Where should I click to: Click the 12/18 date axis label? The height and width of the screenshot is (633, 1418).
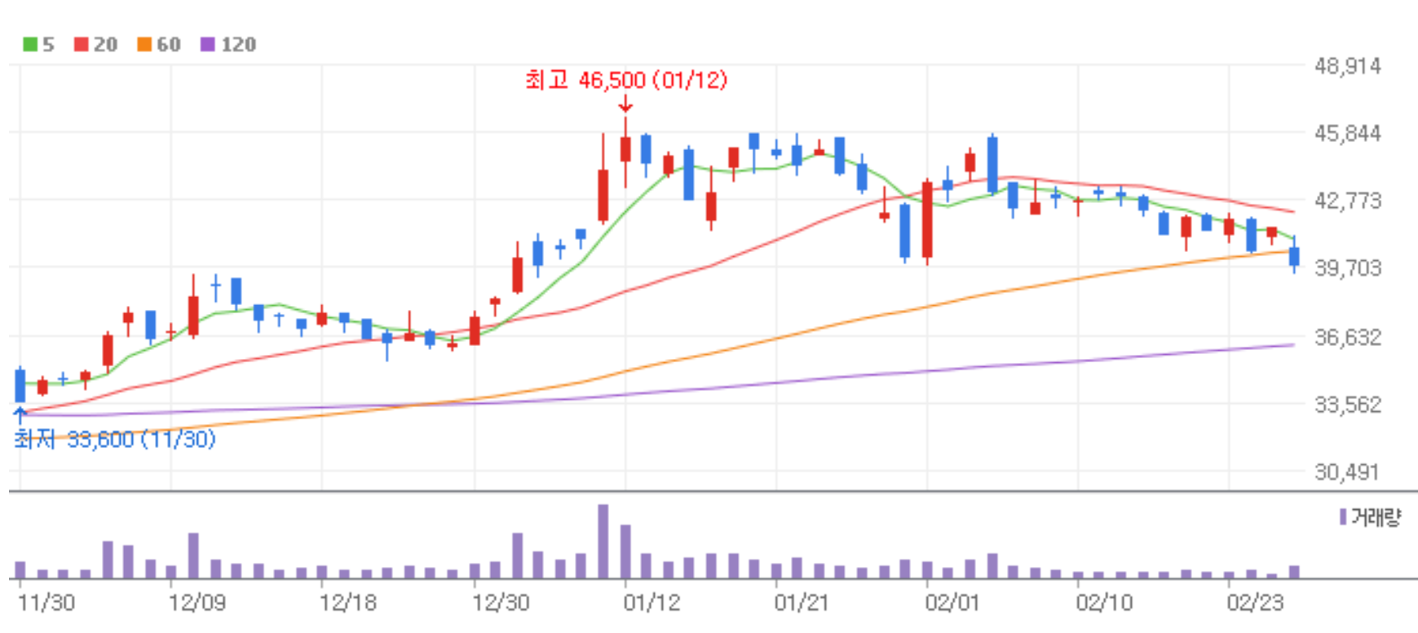(348, 603)
